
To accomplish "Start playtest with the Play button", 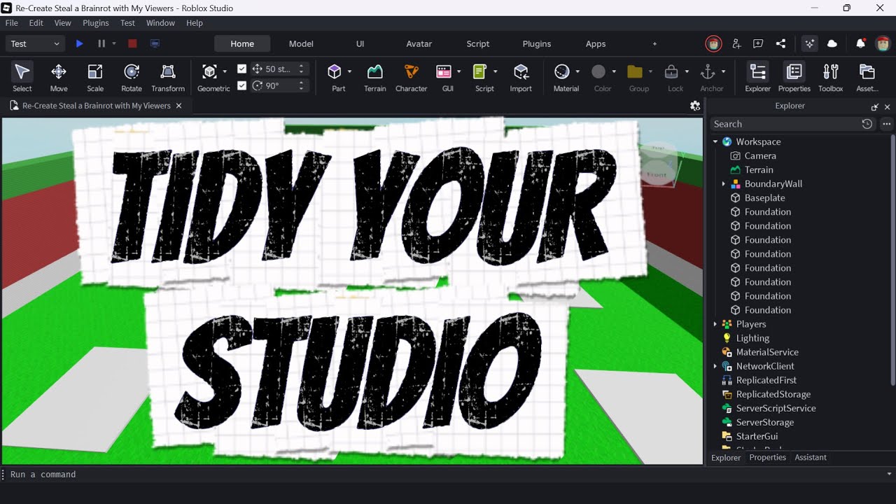I will 79,43.
